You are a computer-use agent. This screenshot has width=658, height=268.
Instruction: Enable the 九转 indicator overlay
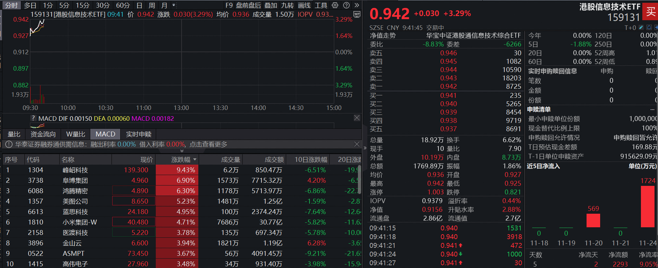point(287,5)
